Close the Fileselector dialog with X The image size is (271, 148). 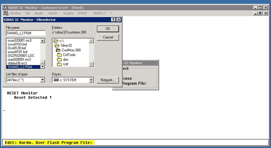[x=119, y=20]
